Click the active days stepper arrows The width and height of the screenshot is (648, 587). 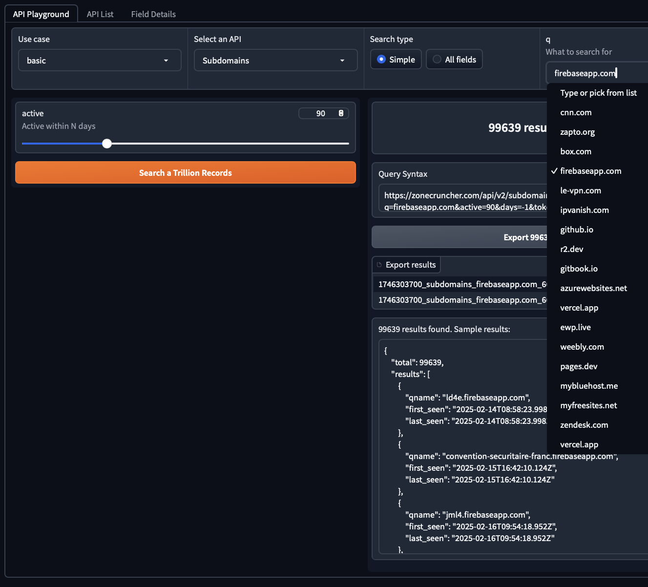tap(341, 113)
